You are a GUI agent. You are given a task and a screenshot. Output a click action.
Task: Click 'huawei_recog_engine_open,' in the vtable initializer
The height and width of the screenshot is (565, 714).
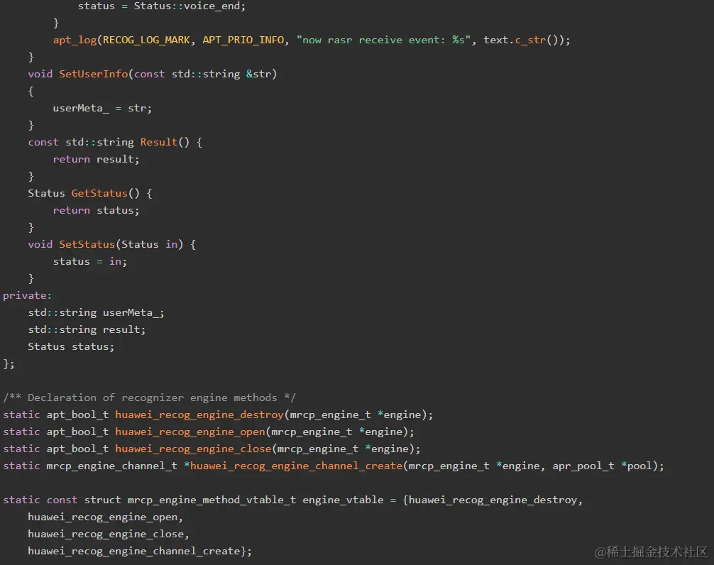tap(105, 517)
